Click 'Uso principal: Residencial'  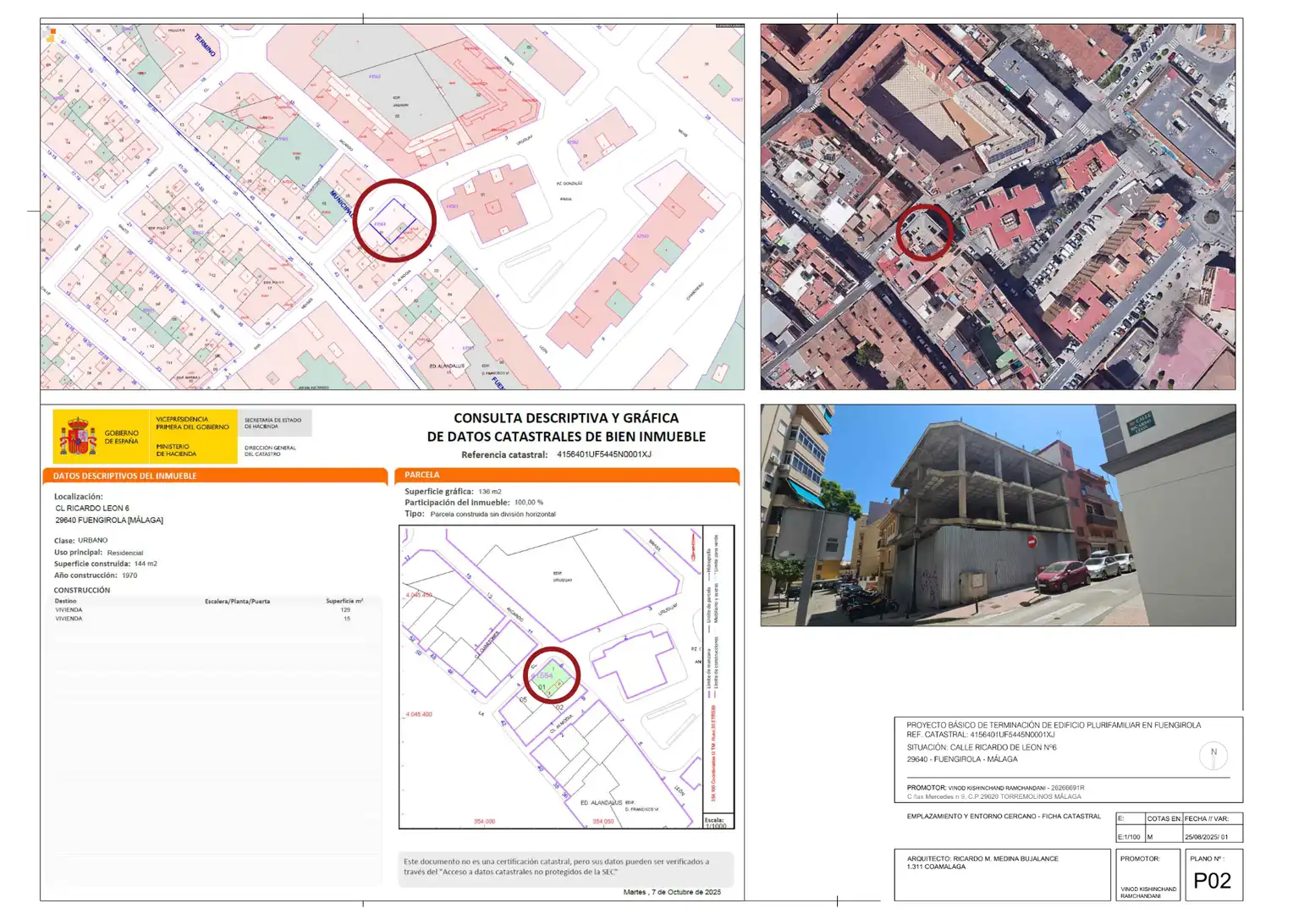(99, 552)
